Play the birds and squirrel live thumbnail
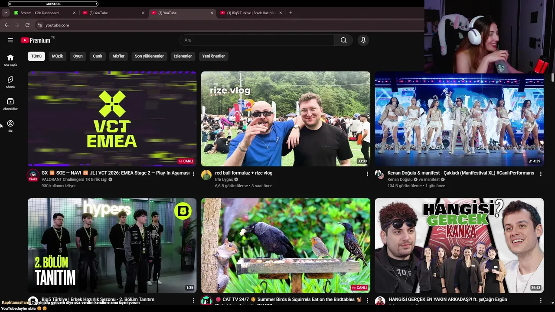This screenshot has width=555, height=312. tap(286, 246)
